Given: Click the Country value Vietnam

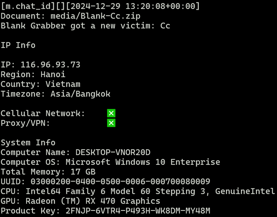Looking at the screenshot, I should [x=63, y=84].
